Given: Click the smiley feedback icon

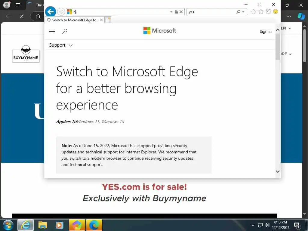Looking at the screenshot, I should point(276,12).
